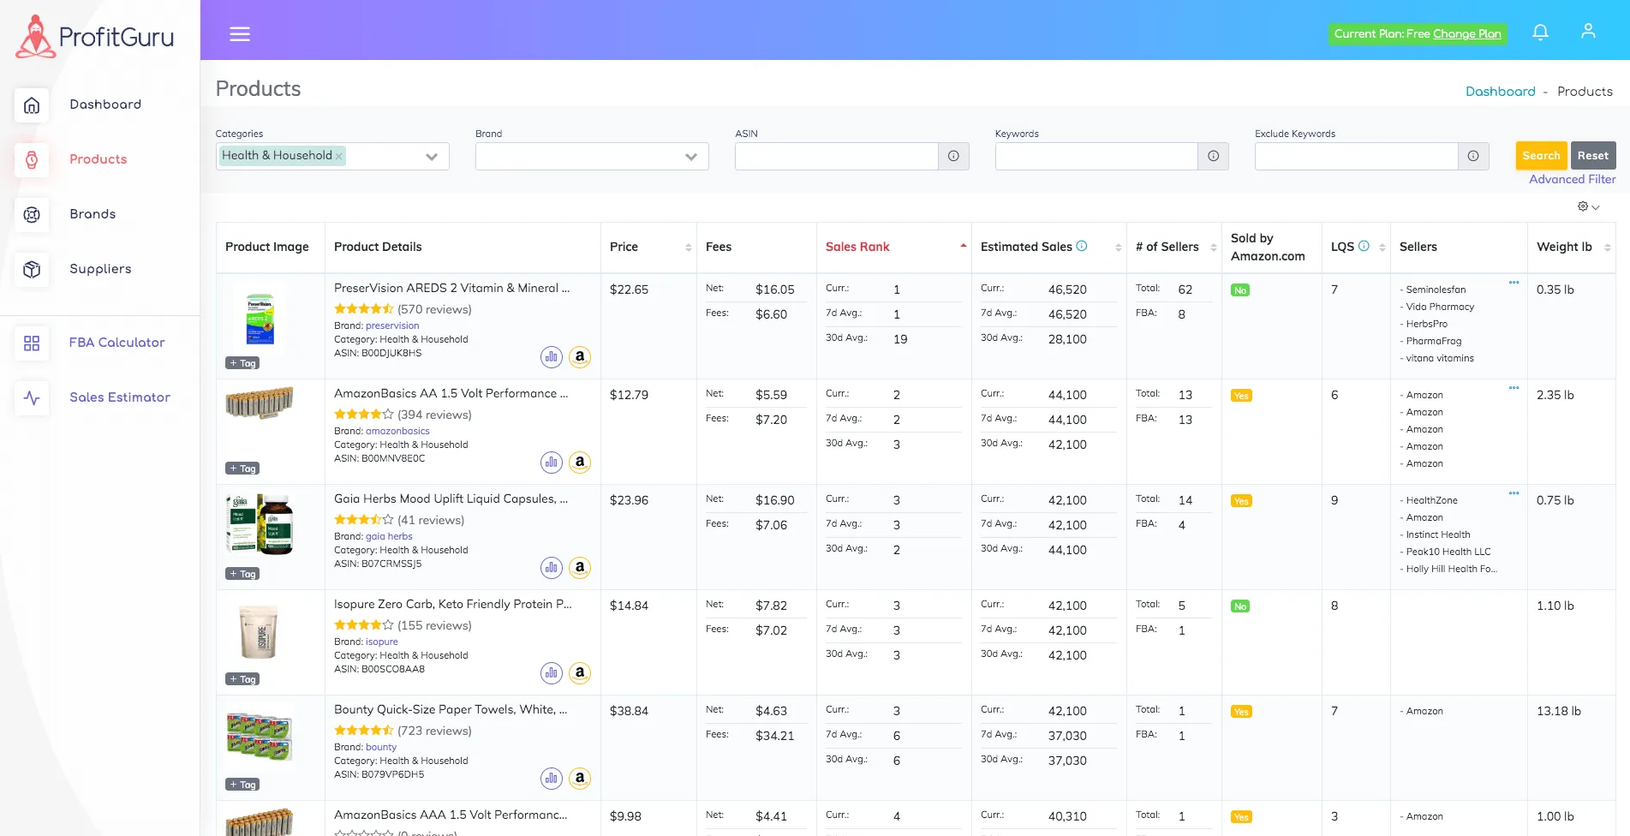Open the Brand dropdown
This screenshot has height=836, width=1630.
tap(690, 157)
